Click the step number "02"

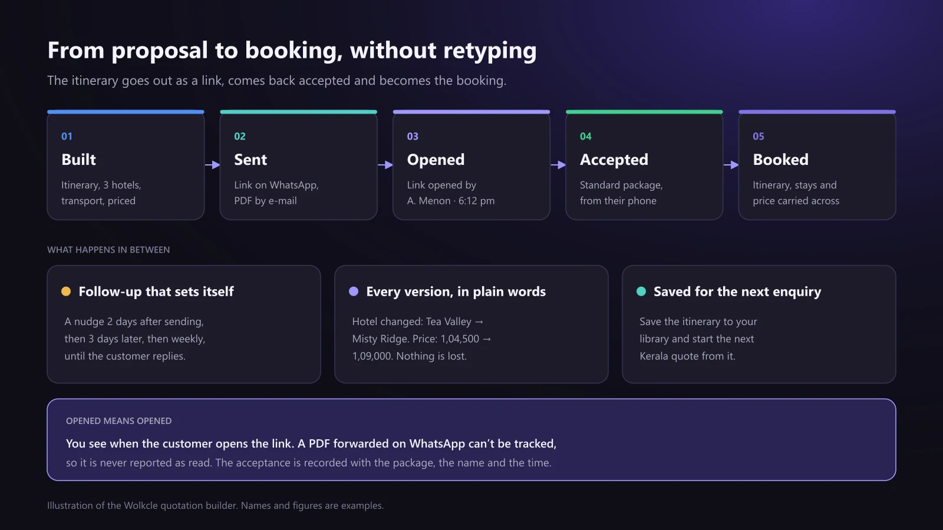click(x=240, y=137)
